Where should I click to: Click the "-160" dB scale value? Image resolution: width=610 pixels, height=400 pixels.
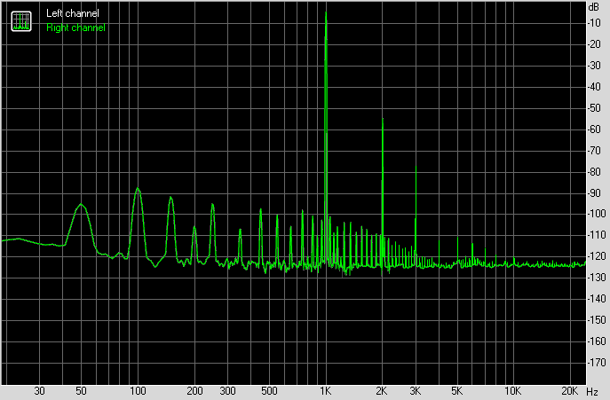pos(597,341)
